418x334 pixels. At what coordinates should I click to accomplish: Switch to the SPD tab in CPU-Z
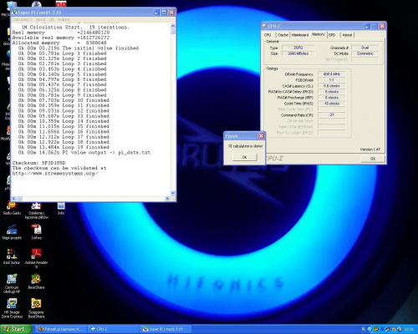click(332, 35)
